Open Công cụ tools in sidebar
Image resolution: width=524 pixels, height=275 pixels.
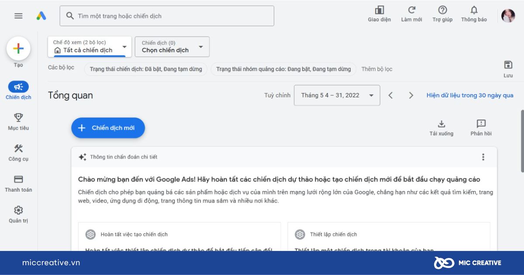pos(18,152)
